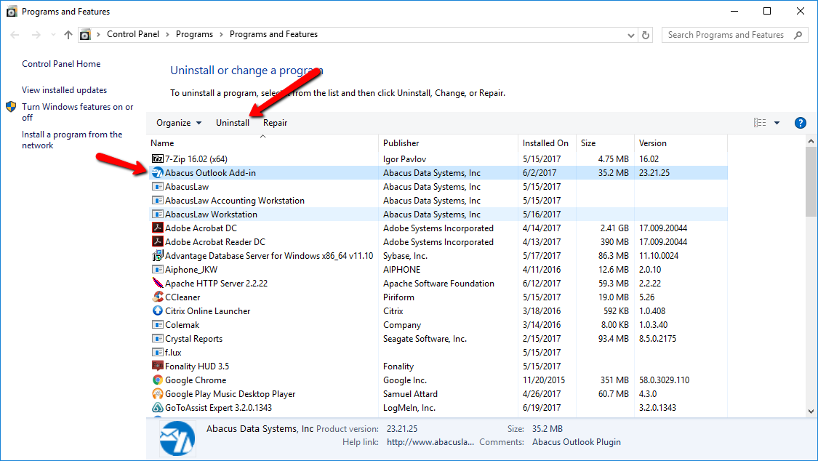Click the GoToAssist Expert icon
This screenshot has width=818, height=461.
158,408
